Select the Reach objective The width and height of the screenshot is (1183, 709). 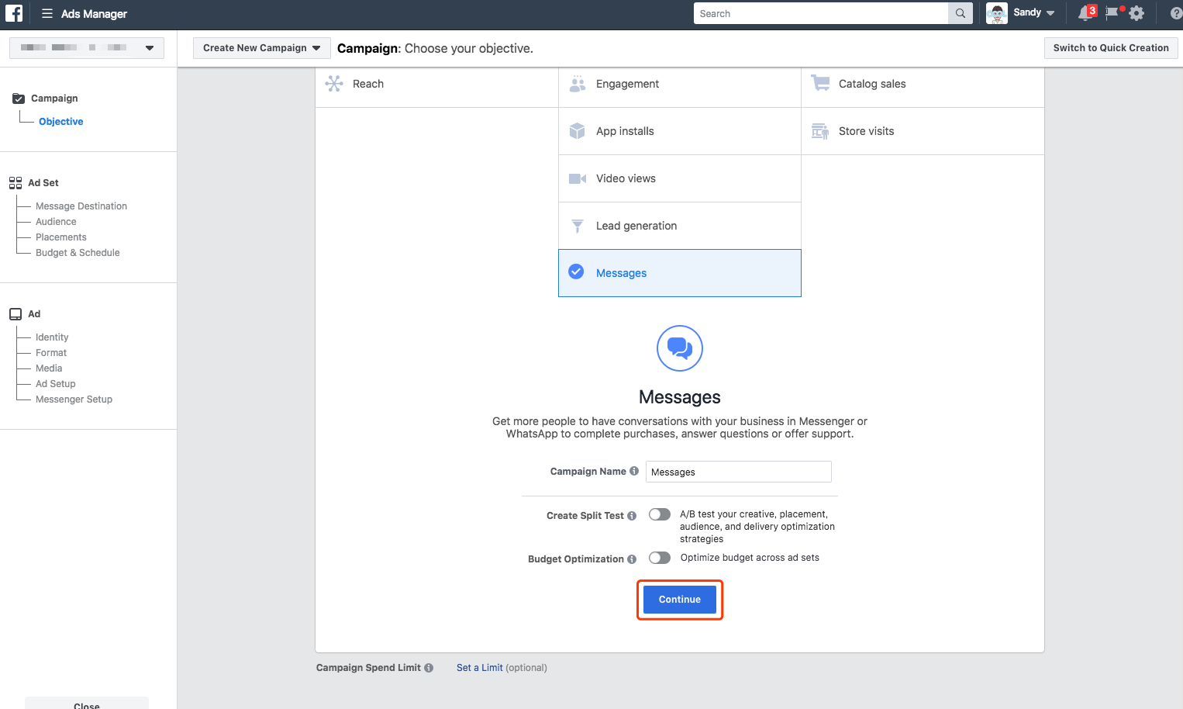(436, 84)
